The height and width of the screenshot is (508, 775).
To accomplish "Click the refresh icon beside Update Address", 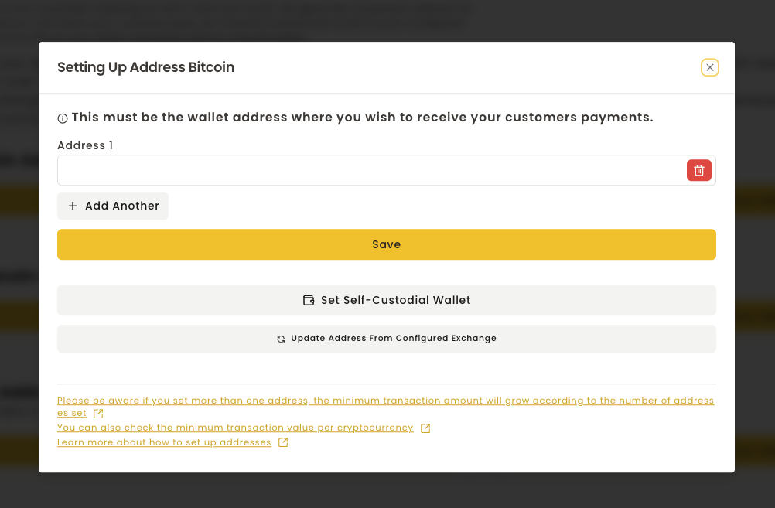I will click(281, 339).
